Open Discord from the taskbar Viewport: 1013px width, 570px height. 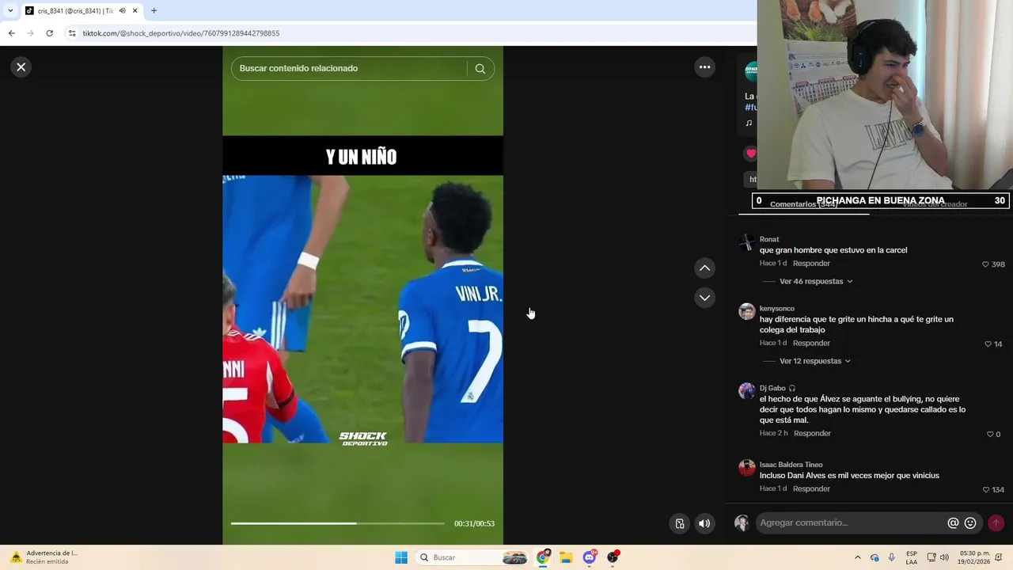[590, 557]
